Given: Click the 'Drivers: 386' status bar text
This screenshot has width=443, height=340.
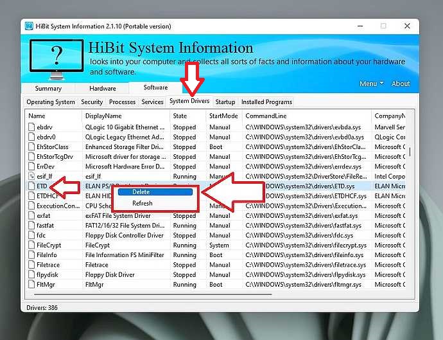Looking at the screenshot, I should point(42,308).
